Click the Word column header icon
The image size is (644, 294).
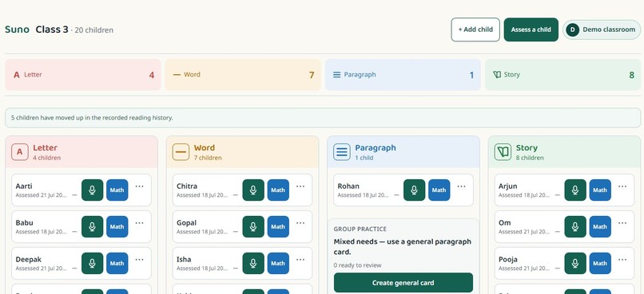tap(181, 152)
